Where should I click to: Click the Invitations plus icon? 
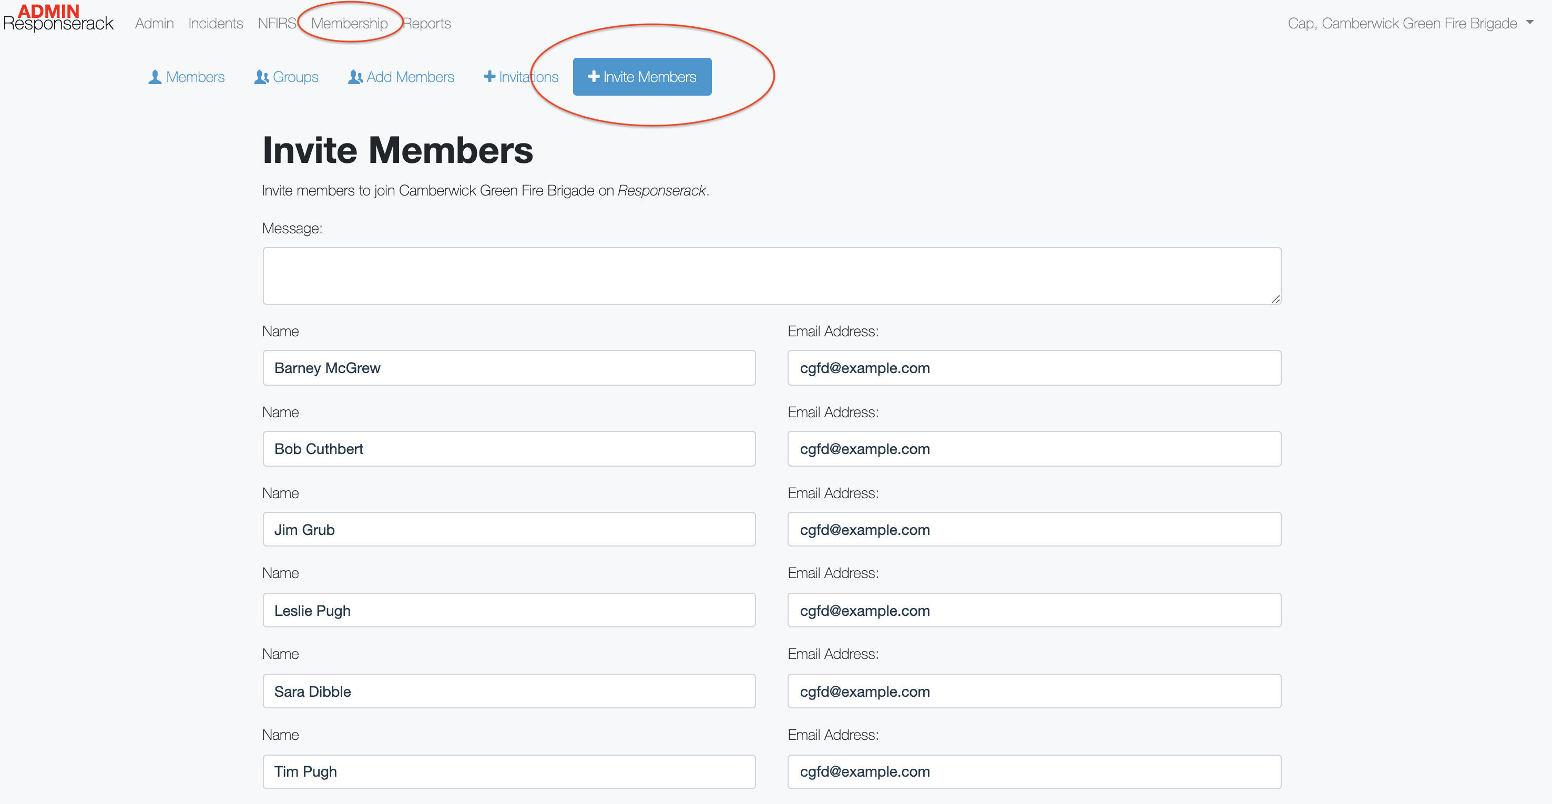489,77
